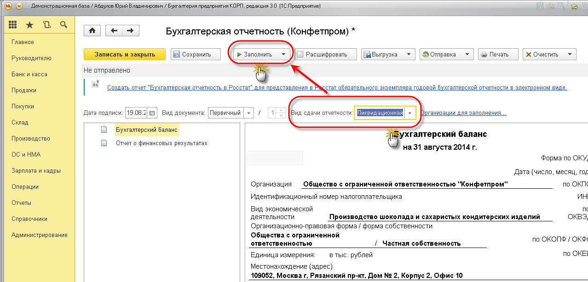Click the save diskette icon in the title bar
This screenshot has height=282, width=588.
pyautogui.click(x=540, y=6)
